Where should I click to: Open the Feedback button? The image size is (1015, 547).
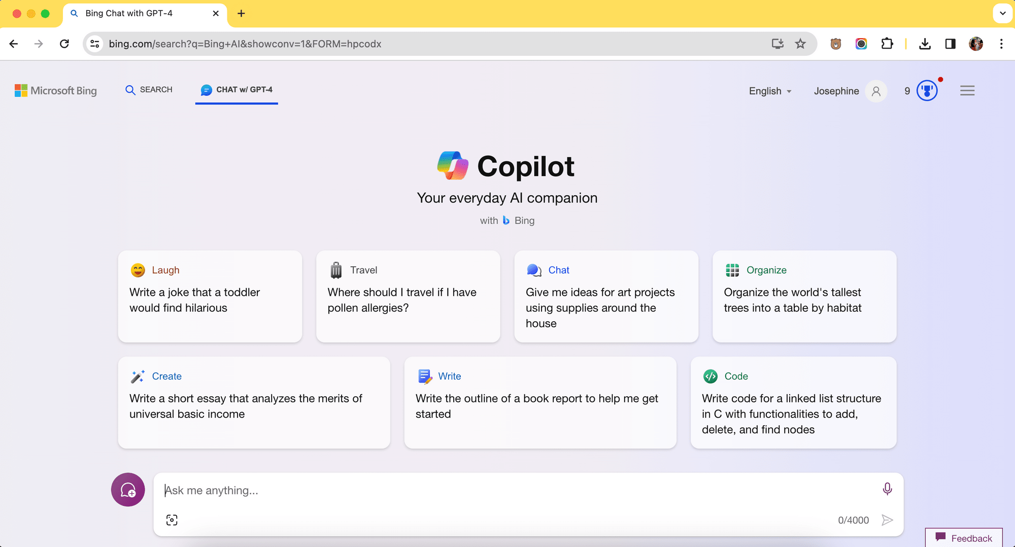[x=964, y=538]
